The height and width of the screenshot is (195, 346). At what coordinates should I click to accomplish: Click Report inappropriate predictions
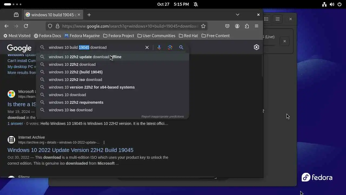(x=162, y=116)
